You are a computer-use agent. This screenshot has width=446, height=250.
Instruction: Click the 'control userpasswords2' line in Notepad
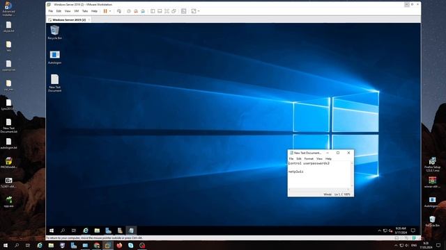point(309,164)
